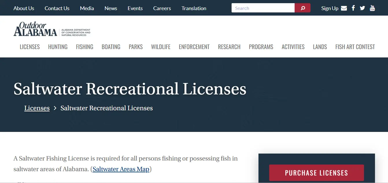Open the ACTIVITIES main menu

pyautogui.click(x=293, y=47)
